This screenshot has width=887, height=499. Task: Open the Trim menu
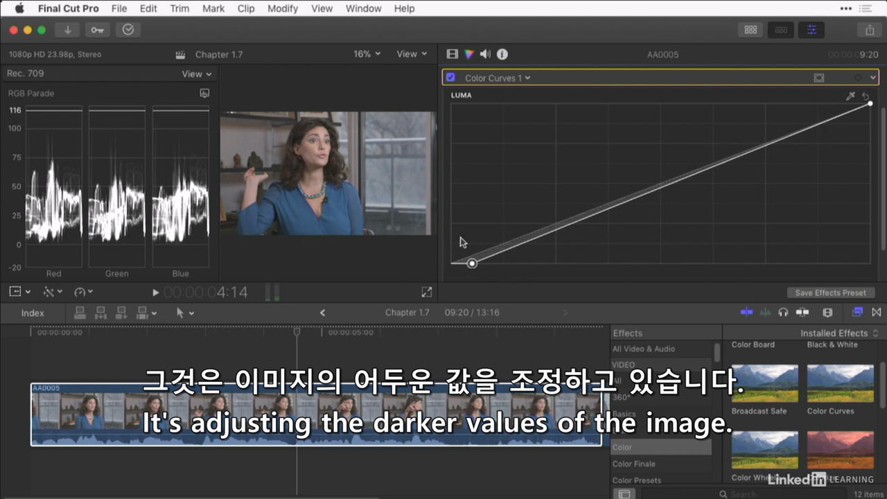179,8
